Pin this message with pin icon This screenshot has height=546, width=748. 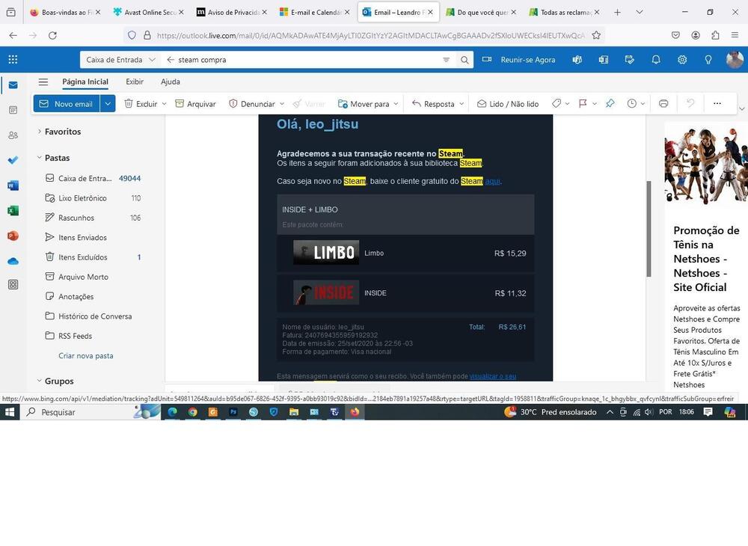pyautogui.click(x=610, y=104)
